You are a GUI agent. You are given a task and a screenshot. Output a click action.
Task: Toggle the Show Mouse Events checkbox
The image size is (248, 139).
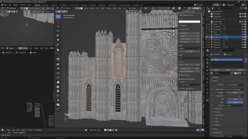pos(179,79)
